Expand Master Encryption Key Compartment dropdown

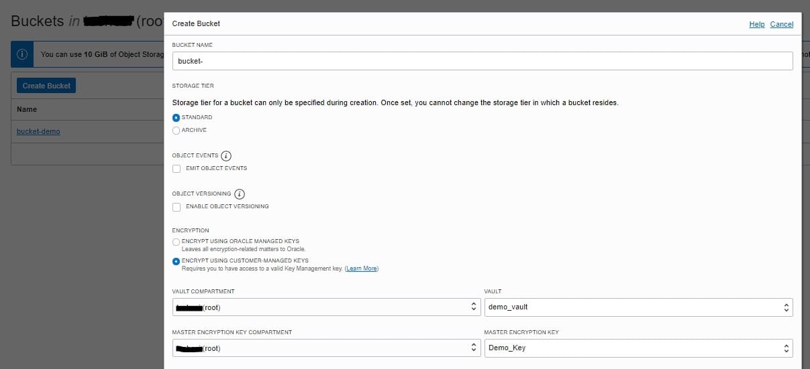coord(326,348)
